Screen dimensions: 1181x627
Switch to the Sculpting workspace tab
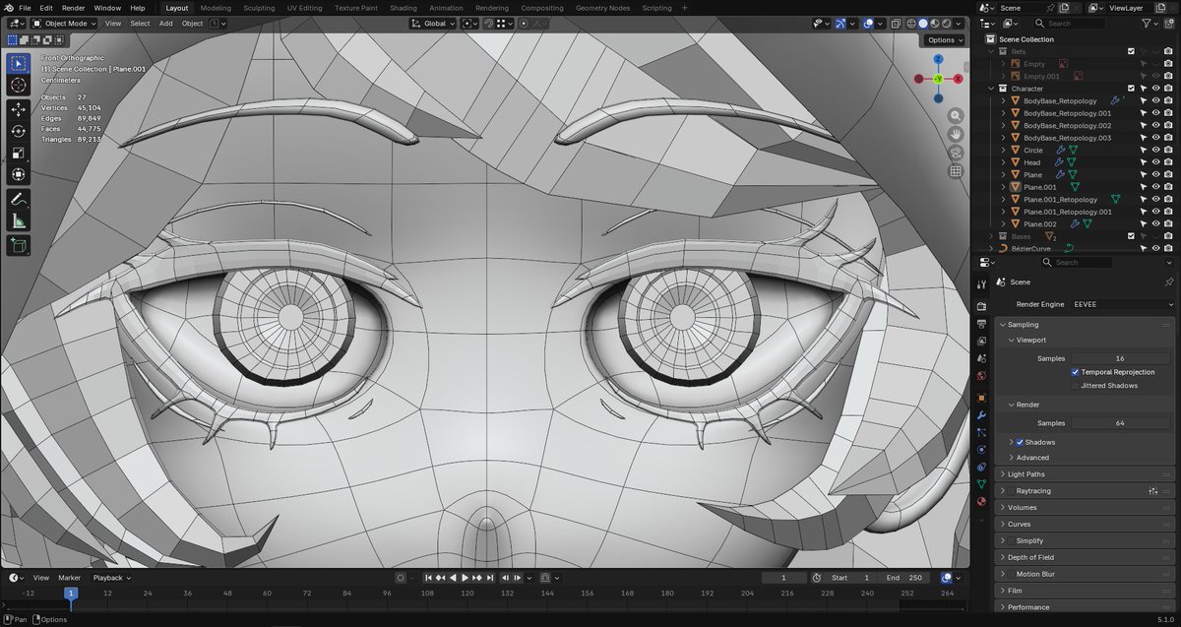click(x=259, y=8)
